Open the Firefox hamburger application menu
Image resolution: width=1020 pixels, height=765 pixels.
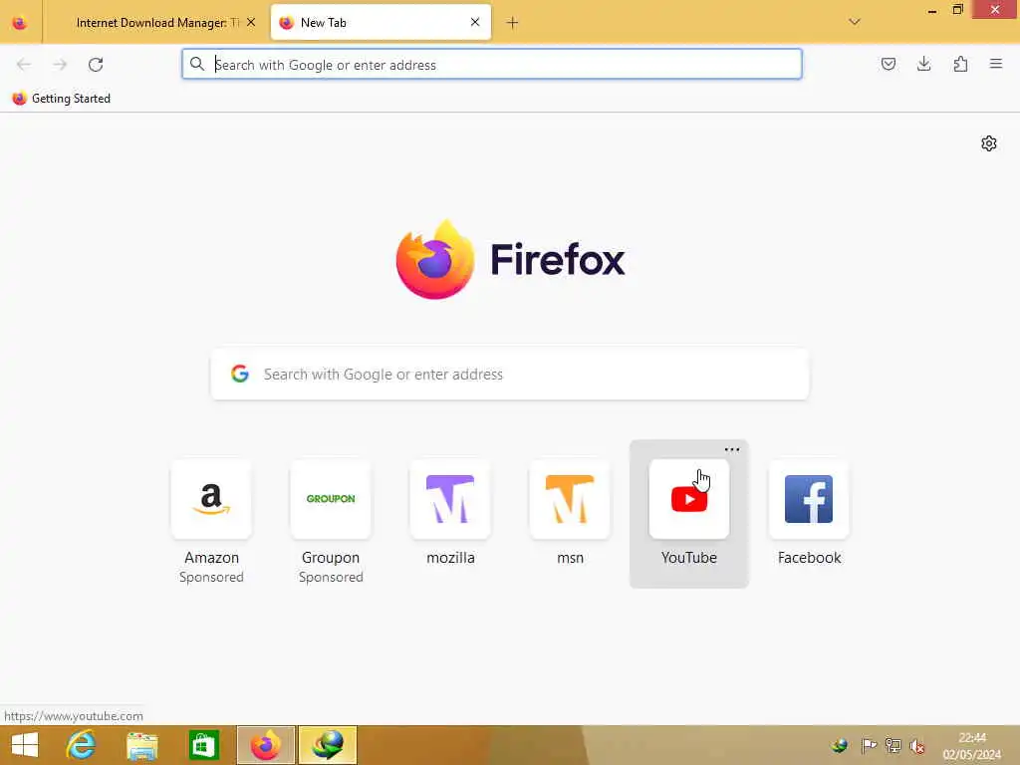point(996,64)
